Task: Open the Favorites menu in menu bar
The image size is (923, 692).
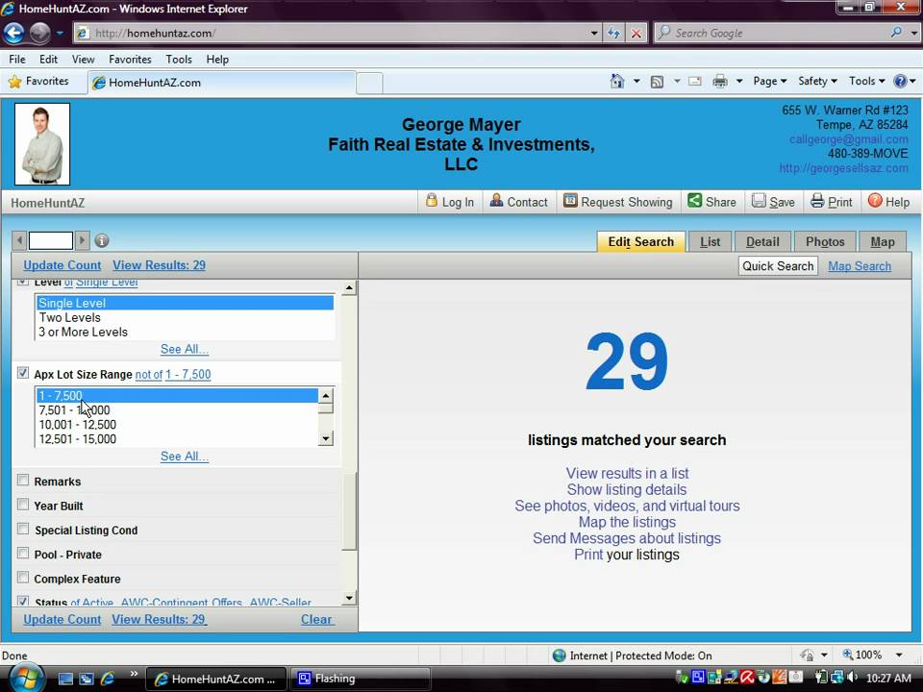Action: [130, 59]
